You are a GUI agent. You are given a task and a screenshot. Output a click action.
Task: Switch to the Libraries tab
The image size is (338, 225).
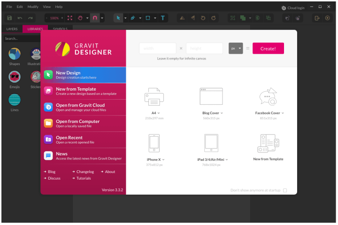point(35,29)
